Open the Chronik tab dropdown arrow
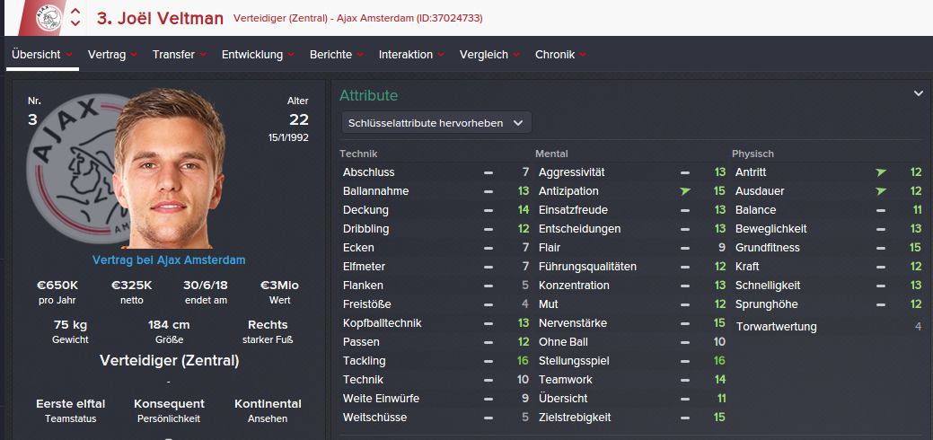Viewport: 933px width, 440px height. [584, 55]
